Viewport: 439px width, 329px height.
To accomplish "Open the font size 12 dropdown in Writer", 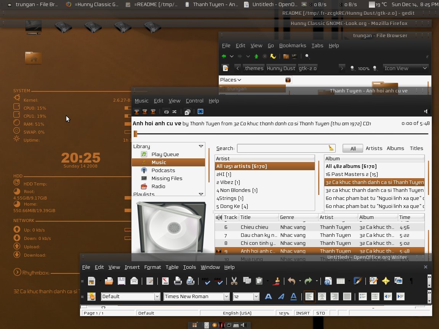I will click(x=256, y=297).
